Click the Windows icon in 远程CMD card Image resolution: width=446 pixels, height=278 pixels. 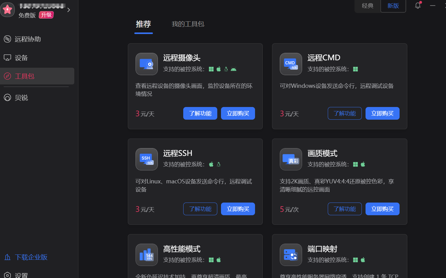(x=355, y=69)
